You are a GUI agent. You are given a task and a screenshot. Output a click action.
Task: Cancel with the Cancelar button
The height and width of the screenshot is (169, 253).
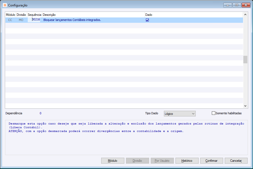point(236,161)
